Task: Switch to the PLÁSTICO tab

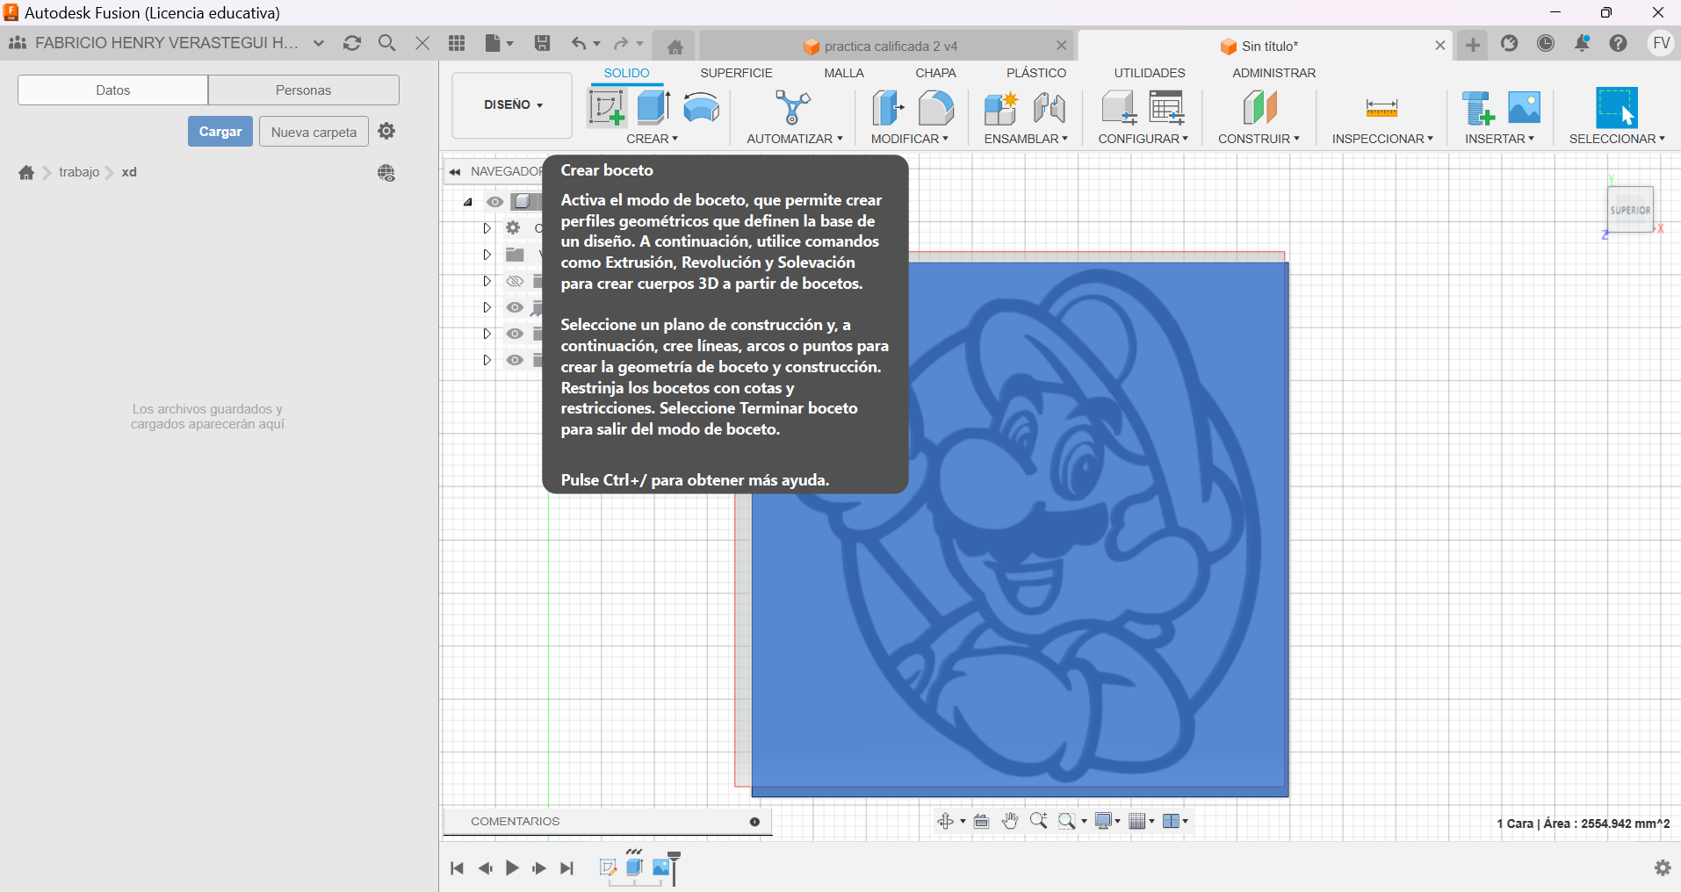Action: (x=1036, y=73)
